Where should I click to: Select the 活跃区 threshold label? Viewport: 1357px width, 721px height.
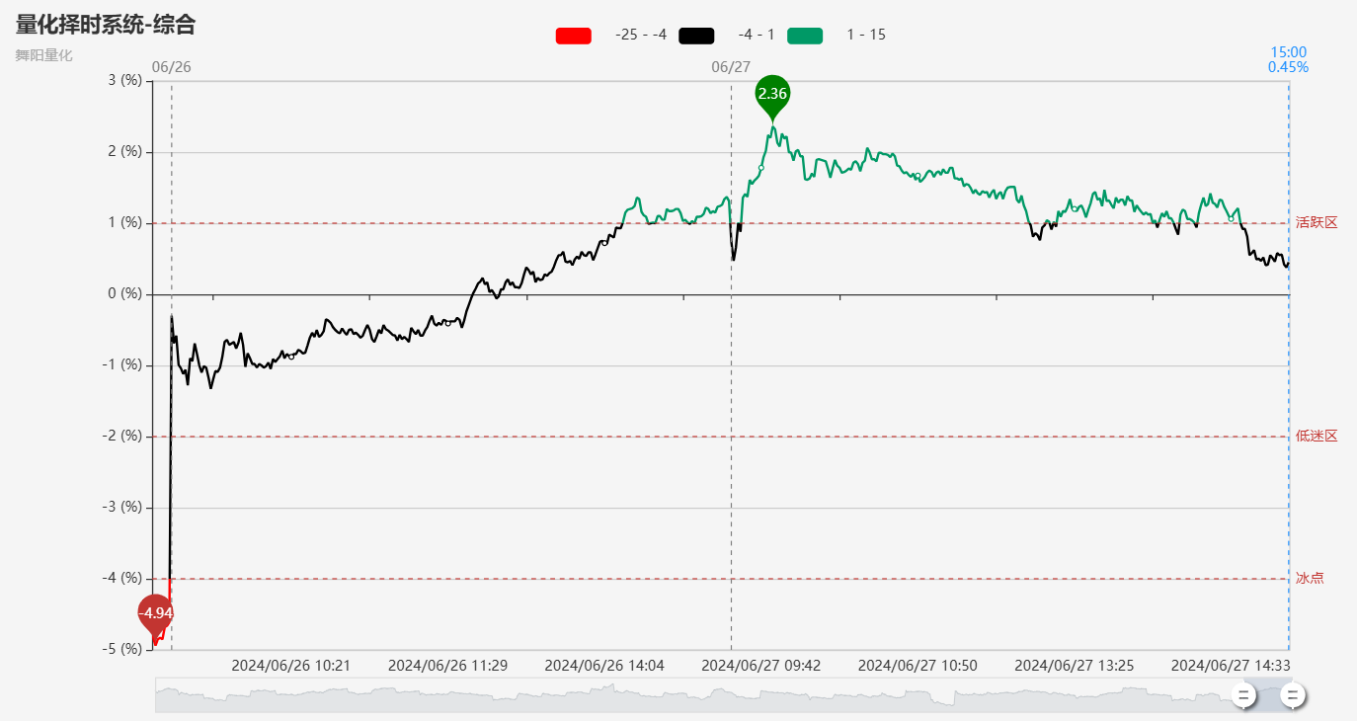click(1317, 223)
